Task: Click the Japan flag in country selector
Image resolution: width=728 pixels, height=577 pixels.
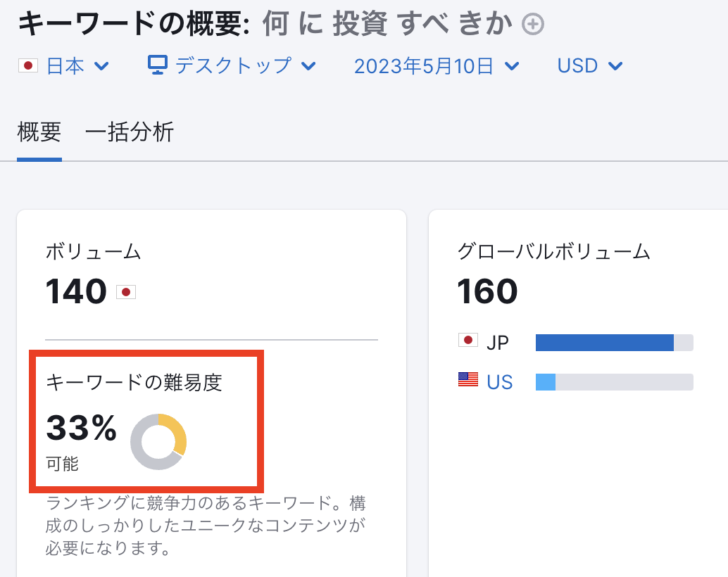Action: (28, 65)
